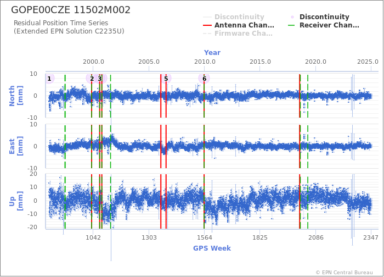Image resolution: width=384 pixels, height=277 pixels.
Task: Click year tick label 2010.0
Action: click(x=205, y=62)
